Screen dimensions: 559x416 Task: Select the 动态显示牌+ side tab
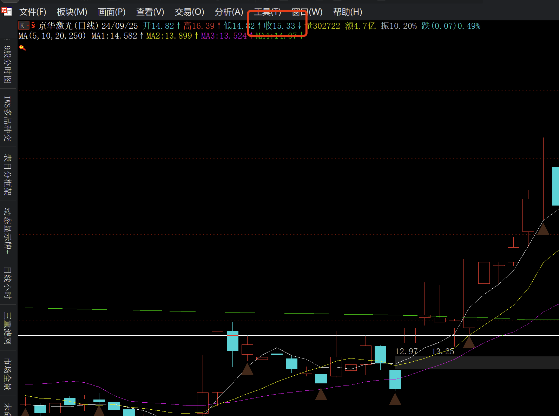8,230
